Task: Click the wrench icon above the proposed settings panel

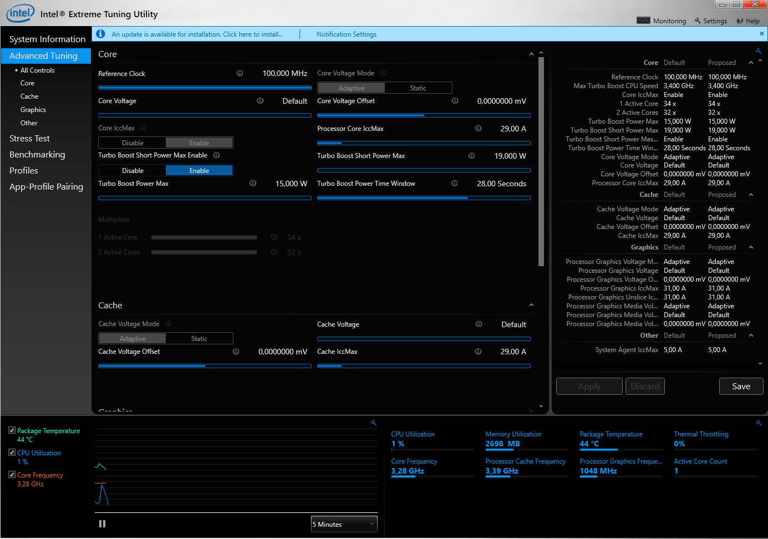Action: coord(759,50)
